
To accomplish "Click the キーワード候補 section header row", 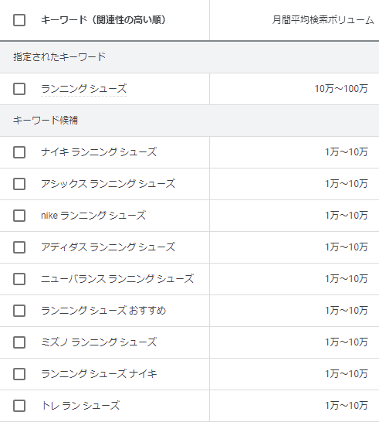I will [190, 121].
